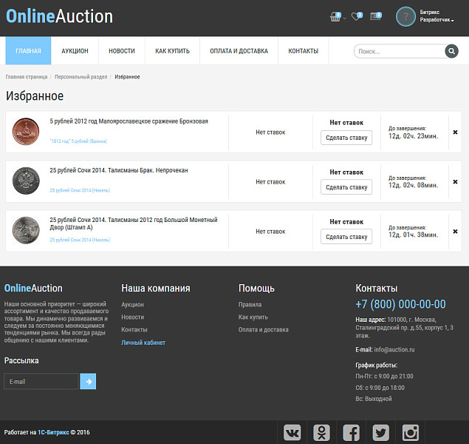
Task: Open the Twitter social link
Action: coord(380,432)
